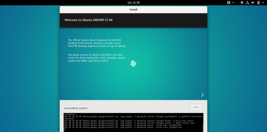
Task: Open the wired network status icon
Action: pyautogui.click(x=247, y=3)
